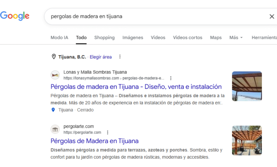This screenshot has height=167, width=277.
Task: Click the location pin icon near Tijuana, B.C.
Action: click(54, 57)
